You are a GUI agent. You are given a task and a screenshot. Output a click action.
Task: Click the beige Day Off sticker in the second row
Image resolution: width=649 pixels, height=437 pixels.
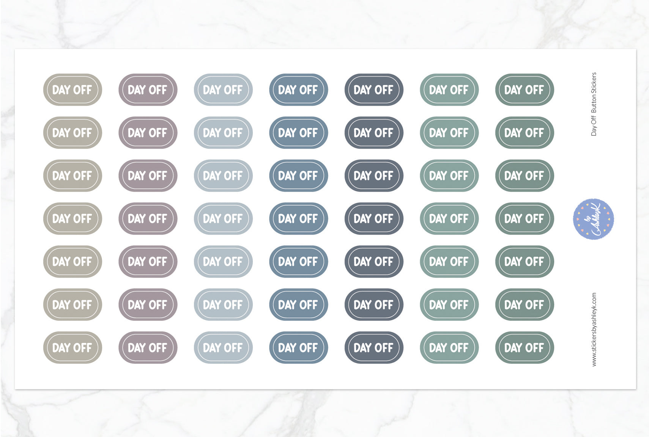[x=72, y=133]
